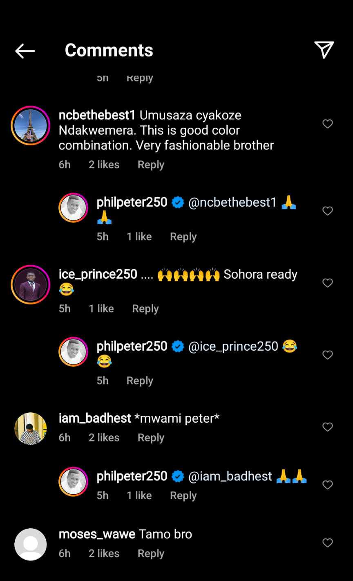Like moses_wawe's 'Tamo bro' comment
Image resolution: width=353 pixels, height=581 pixels.
[x=328, y=543]
